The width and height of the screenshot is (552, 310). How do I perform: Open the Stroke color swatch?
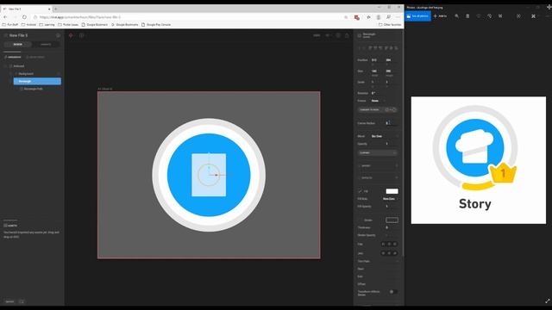click(392, 220)
